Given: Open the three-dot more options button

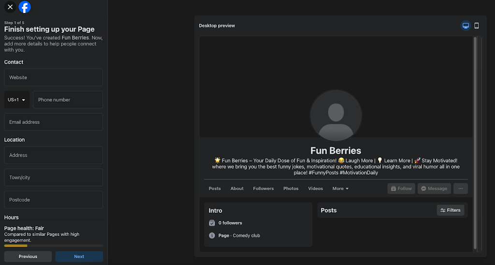Looking at the screenshot, I should point(461,189).
